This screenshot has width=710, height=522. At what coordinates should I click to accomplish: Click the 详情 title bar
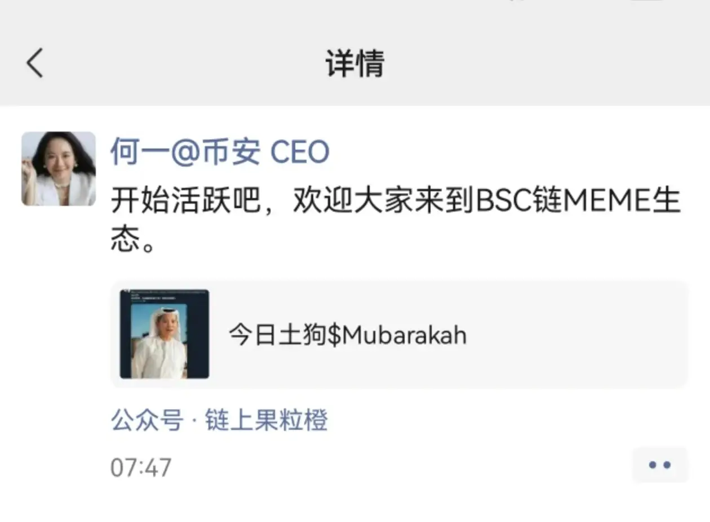[x=354, y=64]
